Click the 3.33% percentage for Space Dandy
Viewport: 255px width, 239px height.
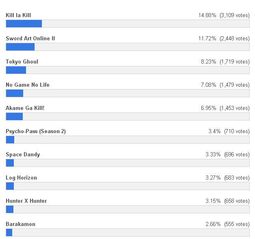[213, 155]
